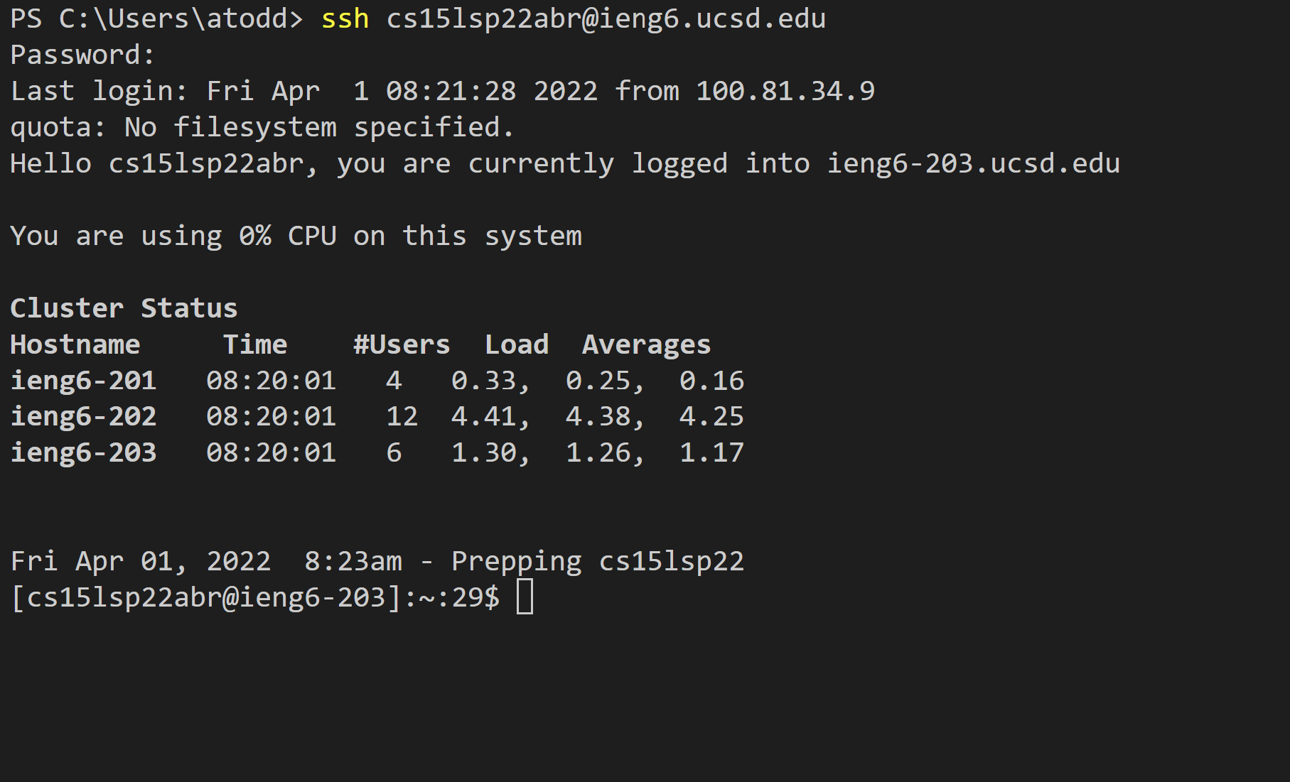Image resolution: width=1290 pixels, height=782 pixels.
Task: Click the Hostname column header
Action: [75, 344]
